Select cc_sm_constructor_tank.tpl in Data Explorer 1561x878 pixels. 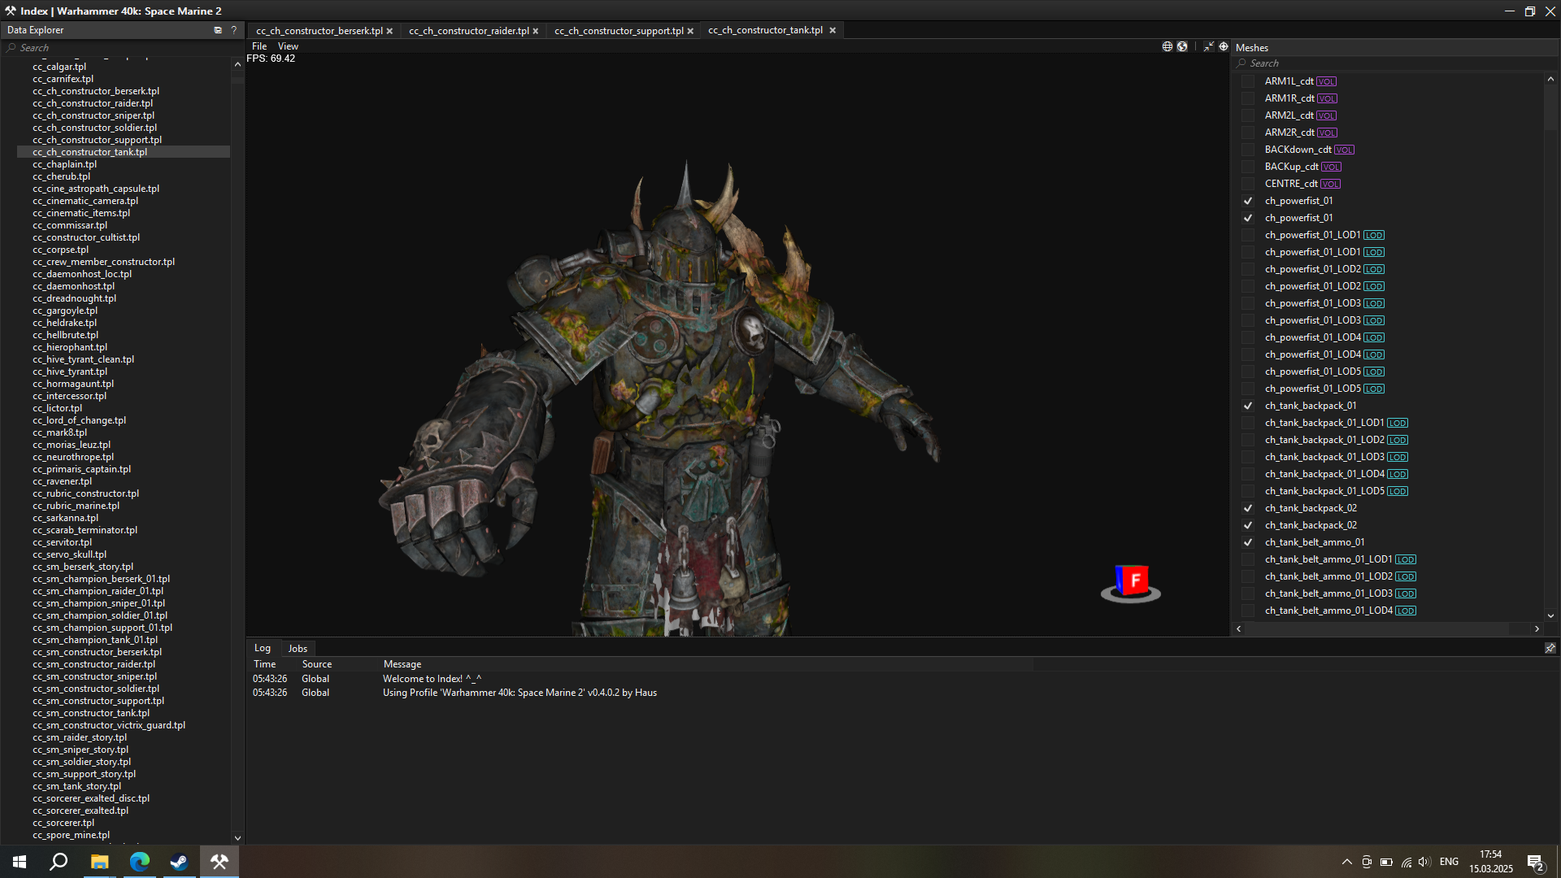click(x=91, y=713)
